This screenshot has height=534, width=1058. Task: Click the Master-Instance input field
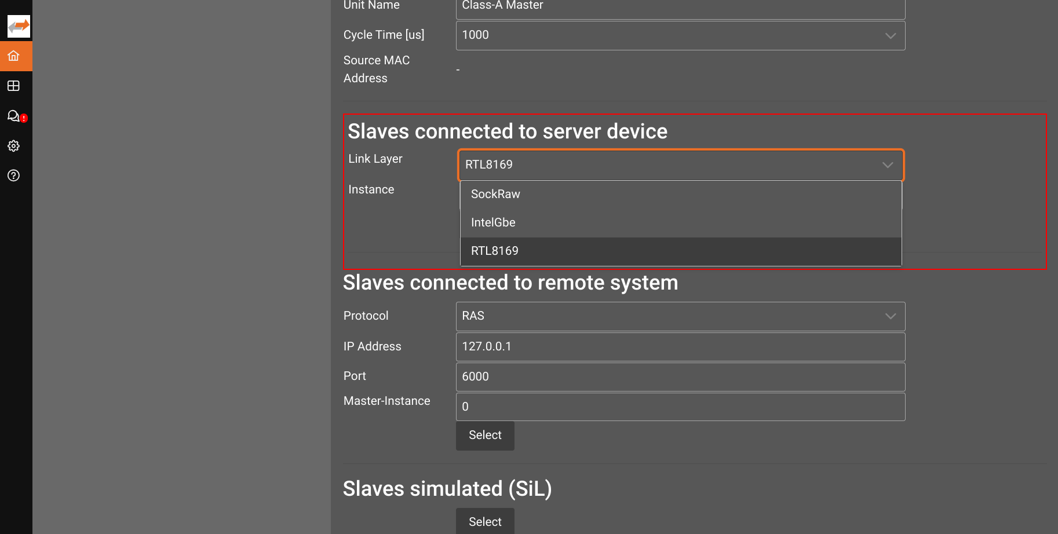pos(680,407)
